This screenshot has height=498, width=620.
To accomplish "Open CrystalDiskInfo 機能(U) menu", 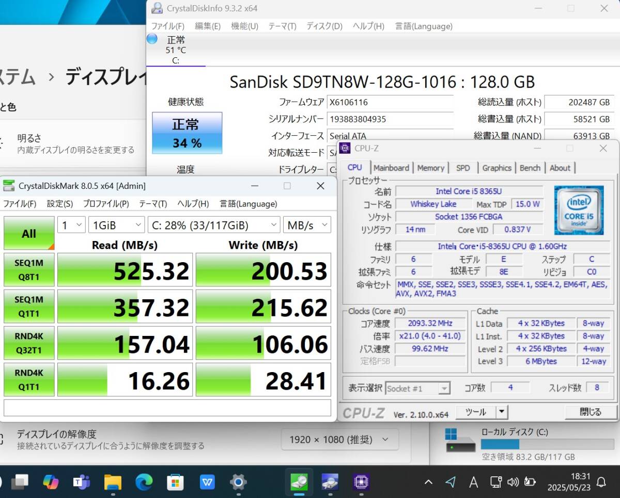I will (x=244, y=26).
